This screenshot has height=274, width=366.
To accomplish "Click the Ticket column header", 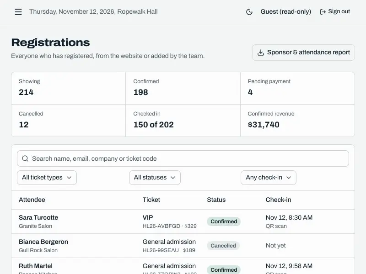I will tap(151, 200).
